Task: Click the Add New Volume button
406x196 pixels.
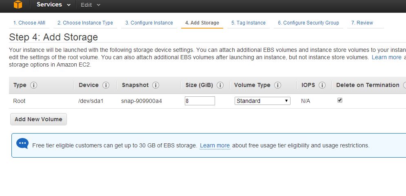Action: point(39,119)
